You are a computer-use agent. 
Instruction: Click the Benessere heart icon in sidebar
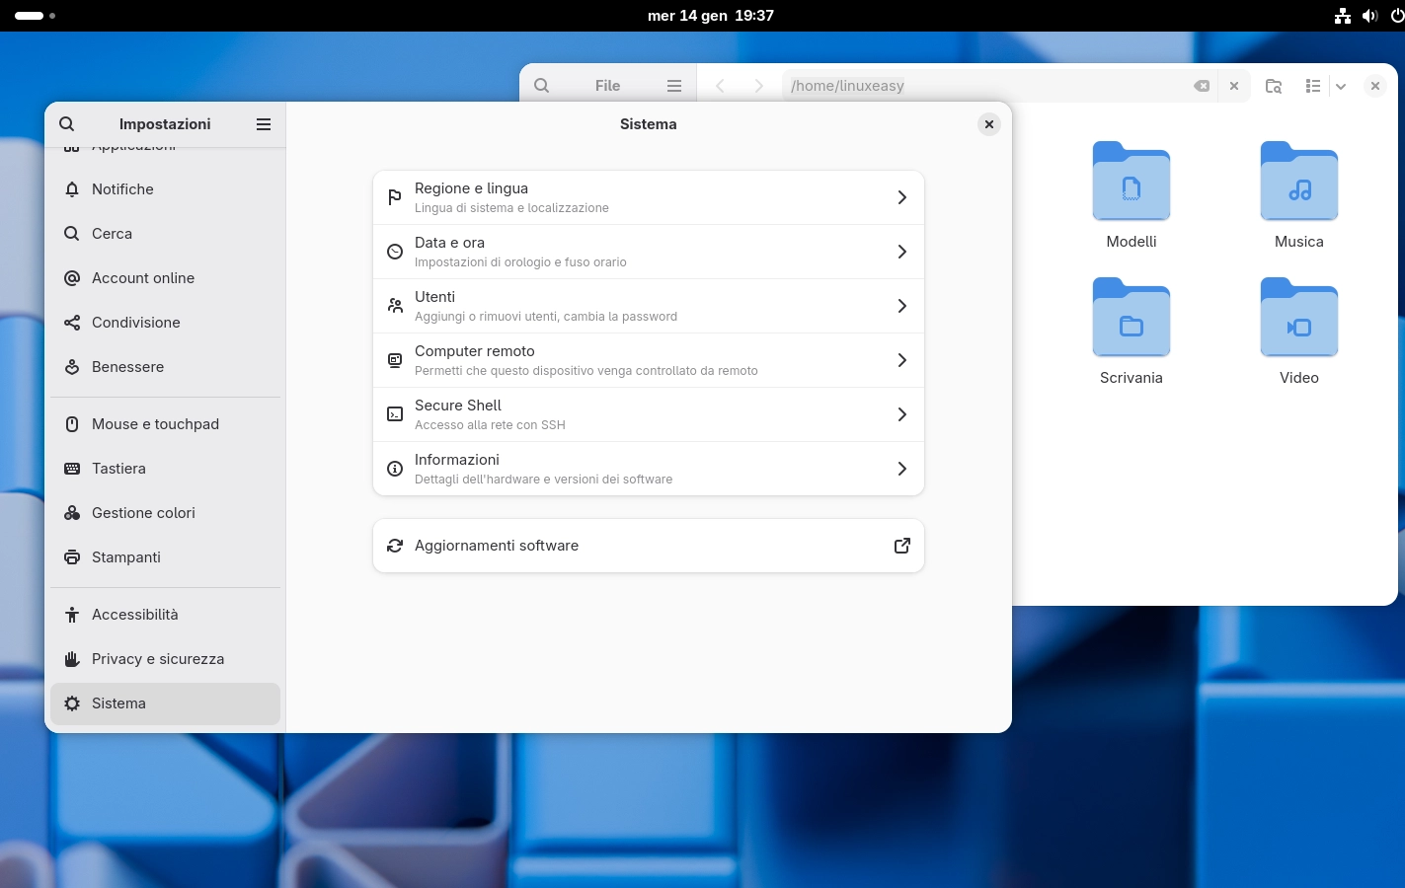pyautogui.click(x=72, y=366)
